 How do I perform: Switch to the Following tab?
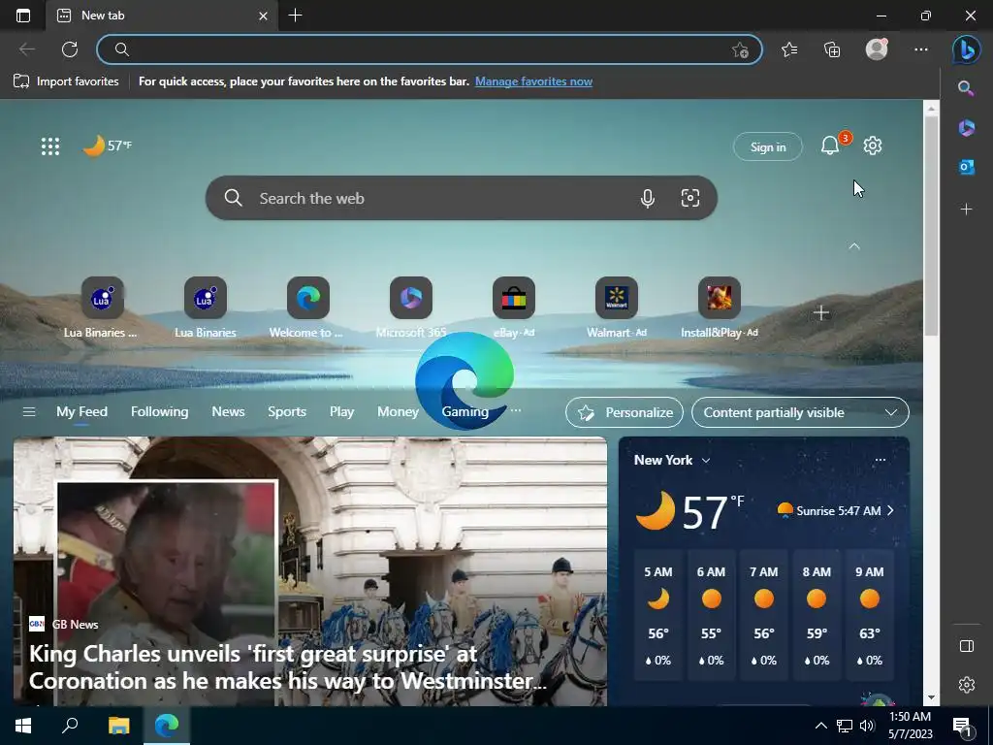(160, 411)
